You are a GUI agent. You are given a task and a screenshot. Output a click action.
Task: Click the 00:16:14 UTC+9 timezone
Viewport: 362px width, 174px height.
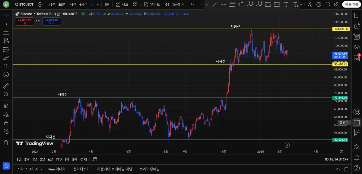[x=337, y=159]
